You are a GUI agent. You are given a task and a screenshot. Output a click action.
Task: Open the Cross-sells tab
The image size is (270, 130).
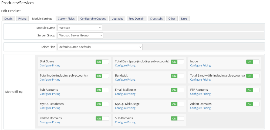tap(156, 19)
